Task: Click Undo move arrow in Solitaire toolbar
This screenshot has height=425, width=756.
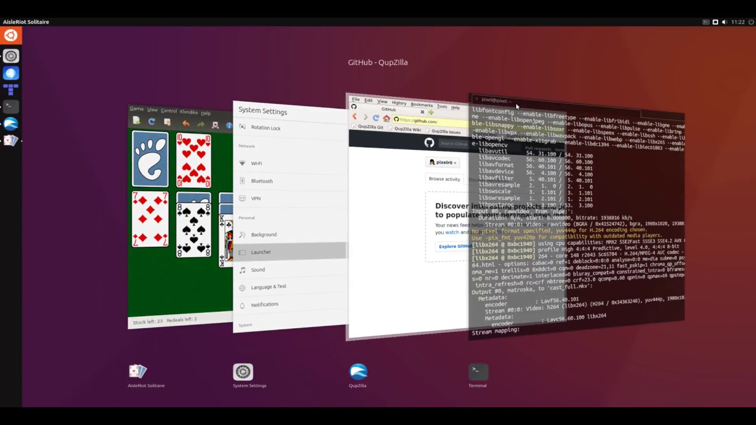Action: pos(185,123)
